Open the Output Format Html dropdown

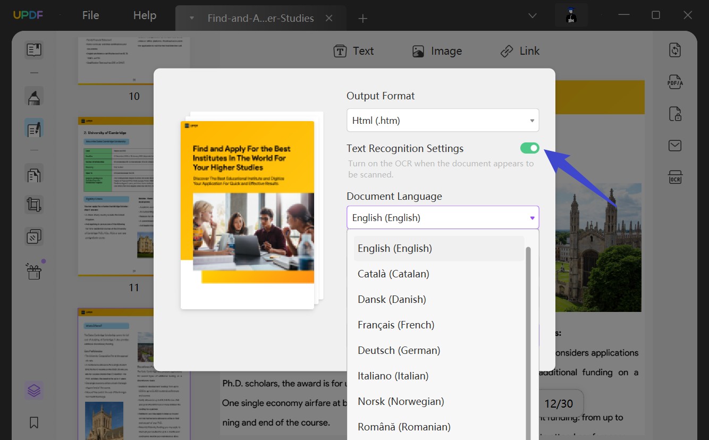443,120
